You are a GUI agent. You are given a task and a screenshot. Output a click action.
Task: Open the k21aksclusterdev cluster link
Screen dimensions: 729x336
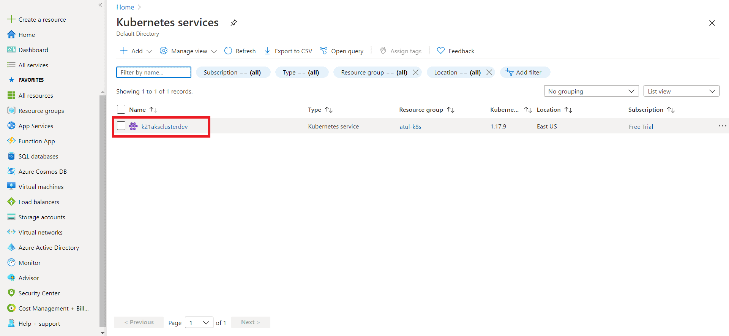164,127
